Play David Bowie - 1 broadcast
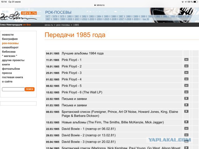The width and height of the screenshot is (199, 149). point(186,129)
